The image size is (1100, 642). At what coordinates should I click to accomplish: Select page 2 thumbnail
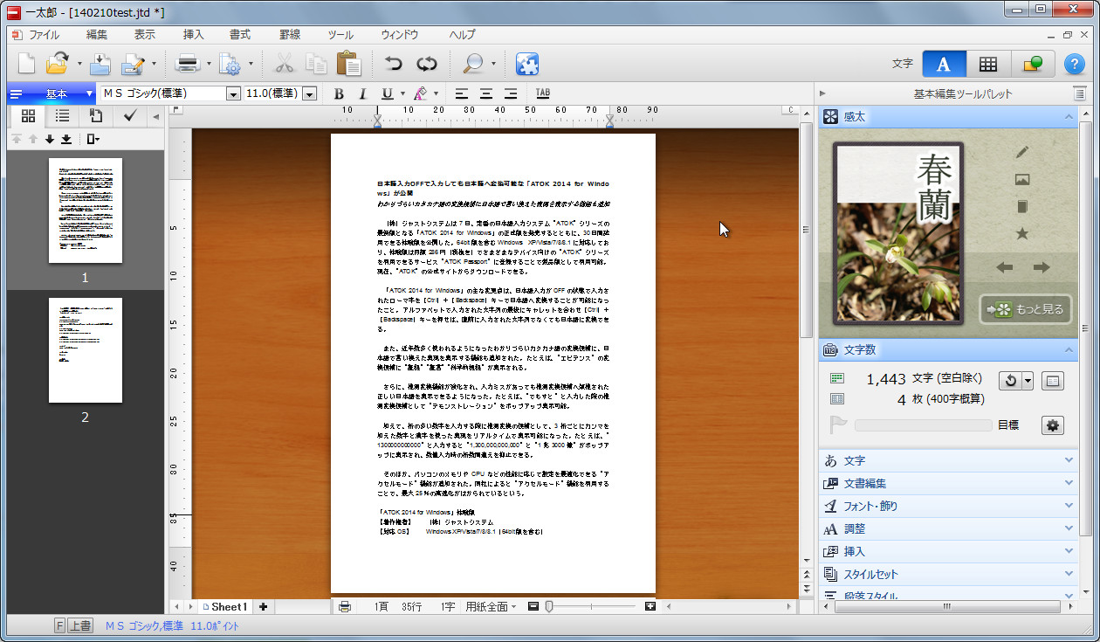pyautogui.click(x=85, y=350)
